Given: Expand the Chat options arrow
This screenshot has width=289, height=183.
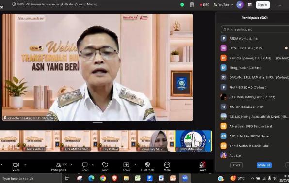Looking at the screenshot, I should pos(93,165).
